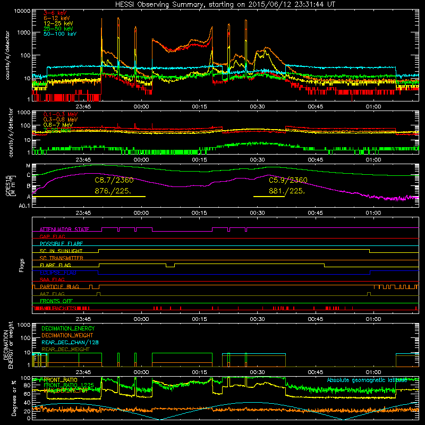Screen dimensions: 425x425
Task: Select the 0.3-0.8 MeV legend label
Action: 61,120
